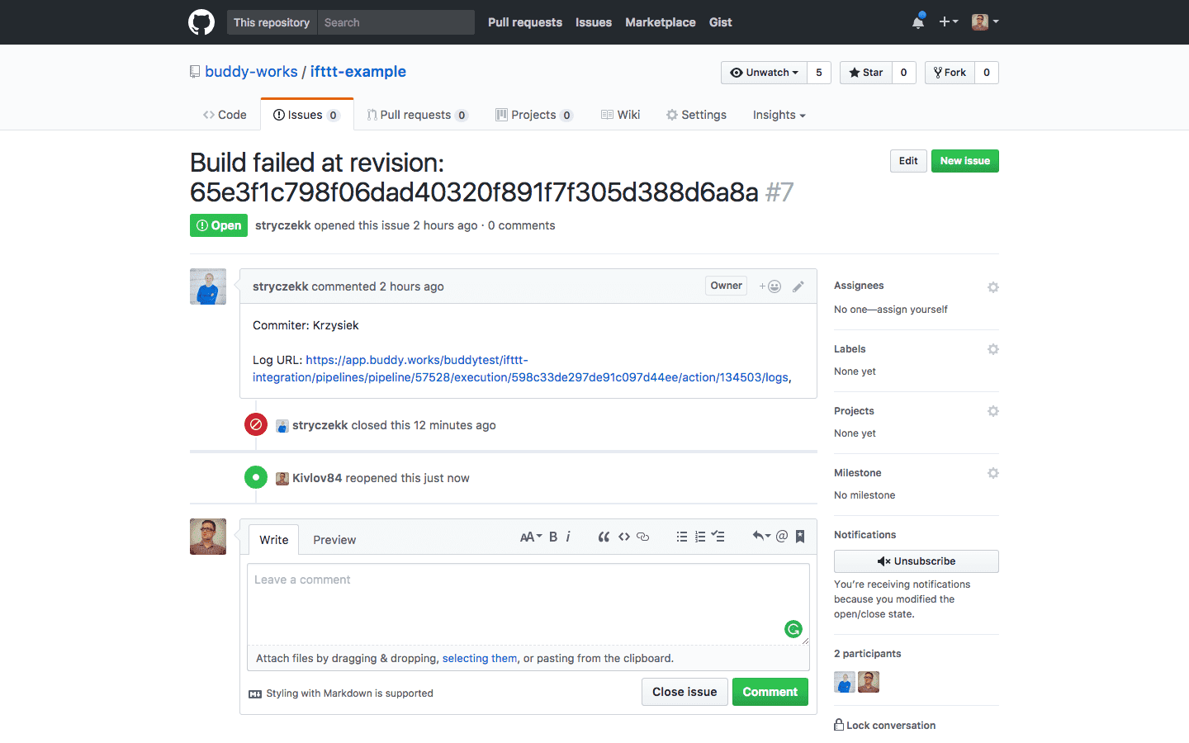Click the Edit issue title button
Image resolution: width=1189 pixels, height=743 pixels.
tap(908, 161)
